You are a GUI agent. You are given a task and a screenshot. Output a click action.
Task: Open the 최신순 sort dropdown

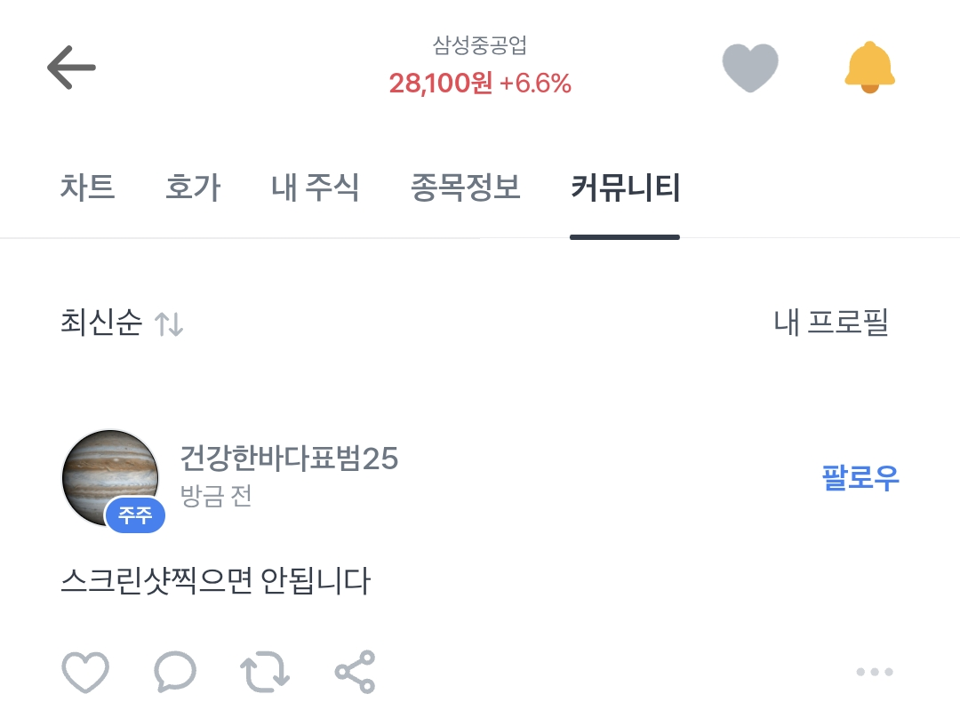click(101, 323)
